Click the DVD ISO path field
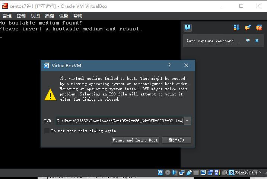 coord(120,121)
